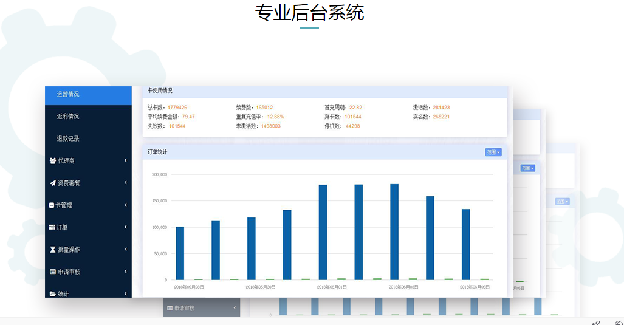Expand the 申请审核 chevron in the front sidebar

[125, 272]
